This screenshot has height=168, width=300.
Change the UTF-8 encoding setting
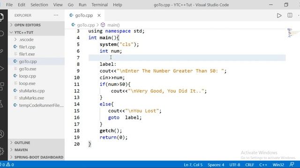(234, 165)
